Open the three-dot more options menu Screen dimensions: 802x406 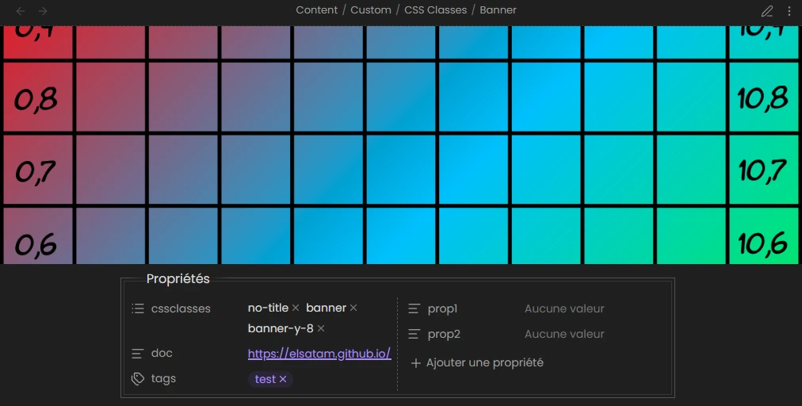[x=789, y=11]
